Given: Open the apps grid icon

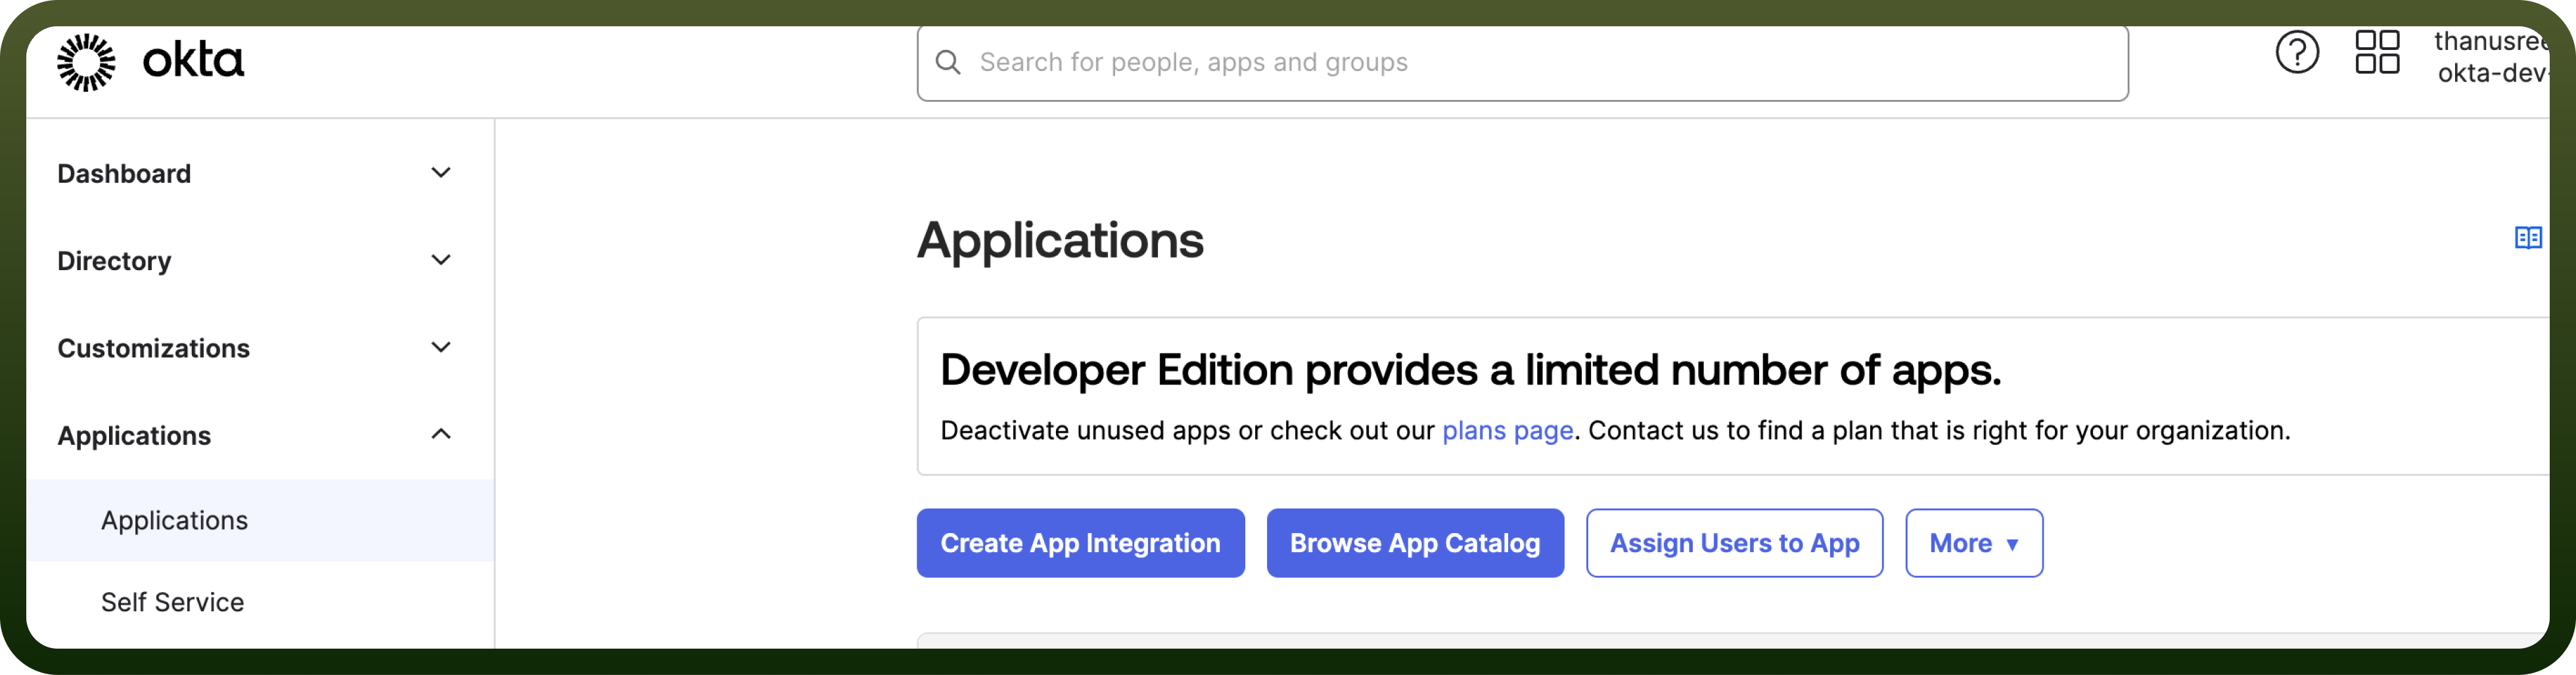Looking at the screenshot, I should (2377, 52).
